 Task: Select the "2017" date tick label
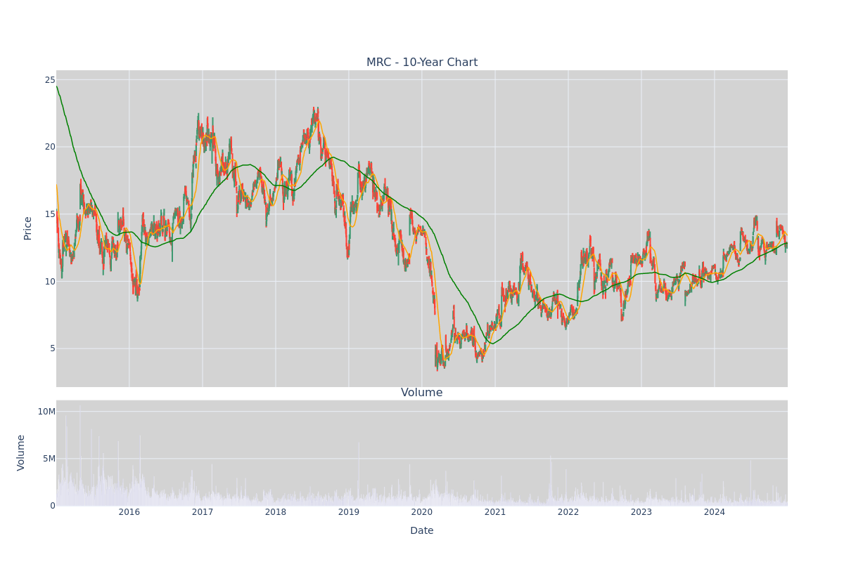pyautogui.click(x=203, y=512)
